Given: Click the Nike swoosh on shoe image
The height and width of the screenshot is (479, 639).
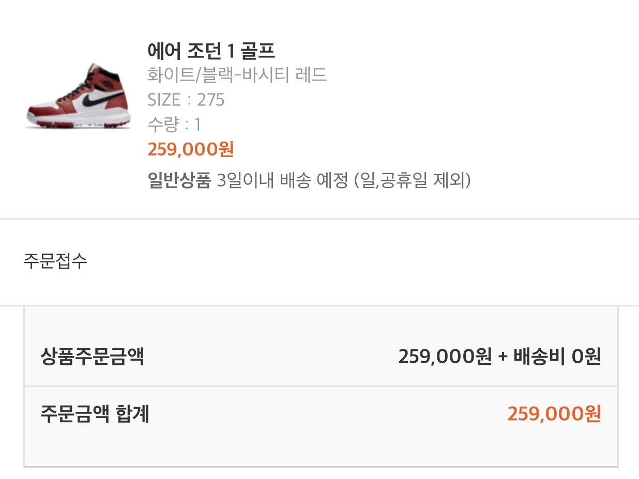Looking at the screenshot, I should click(x=98, y=99).
